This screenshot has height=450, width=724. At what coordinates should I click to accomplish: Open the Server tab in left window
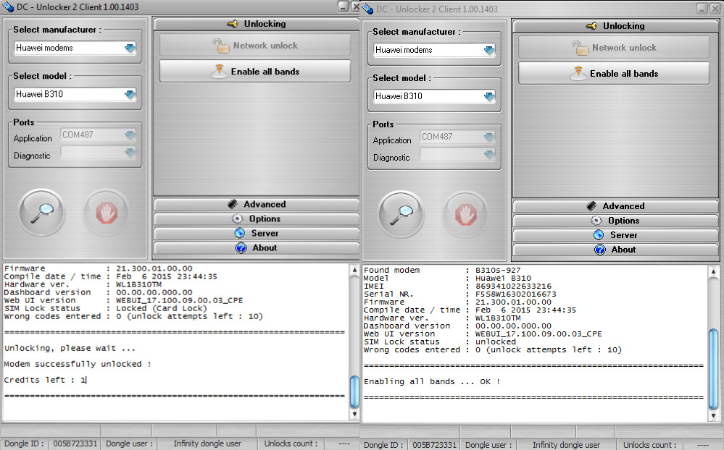tap(257, 233)
